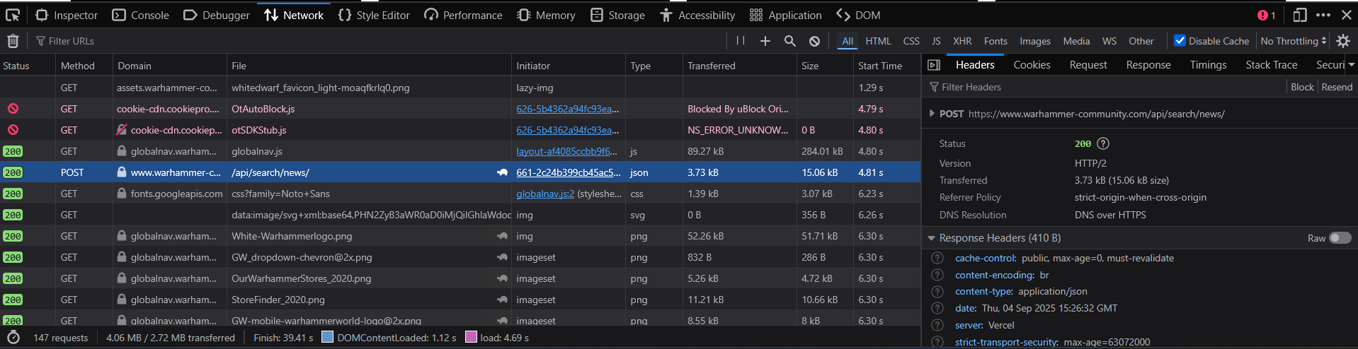Open OtAutoBlock.js initiator link 626-5b4362a94fc93ea

coord(568,109)
